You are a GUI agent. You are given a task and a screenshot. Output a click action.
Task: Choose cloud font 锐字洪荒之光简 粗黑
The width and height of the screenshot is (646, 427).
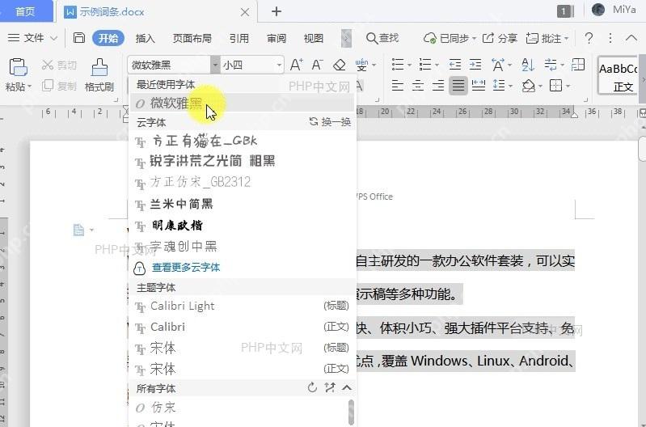point(243,161)
